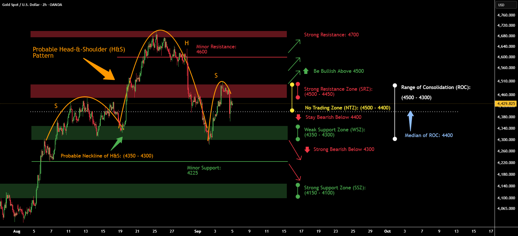
Task: Select the Strong Resistance: 4700 text label
Action: pos(331,35)
